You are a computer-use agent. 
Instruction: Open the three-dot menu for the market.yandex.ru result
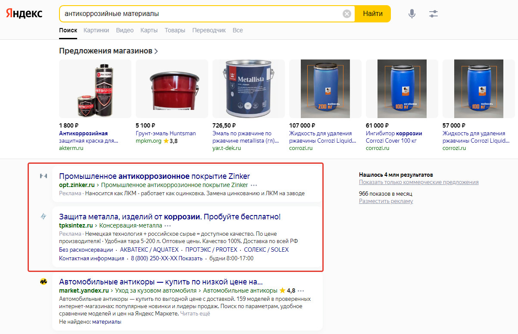point(301,290)
